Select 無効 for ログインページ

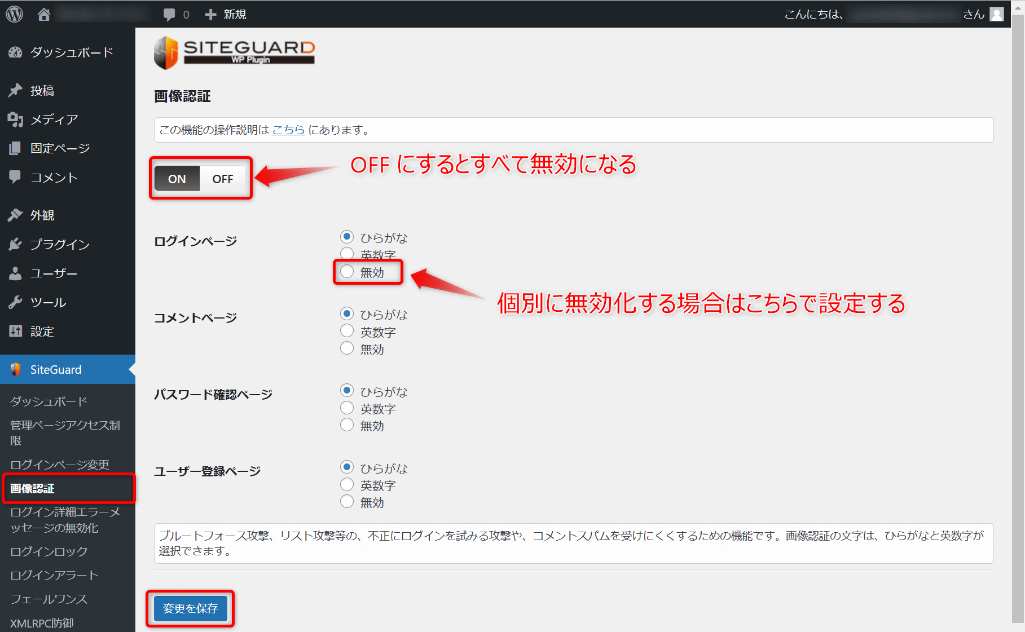tap(347, 271)
